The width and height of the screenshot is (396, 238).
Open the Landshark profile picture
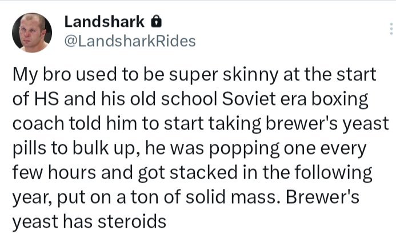pos(32,33)
